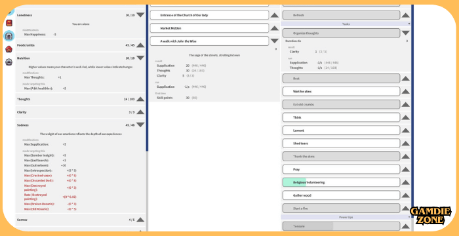
Task: Open the settings gear sidebar icon
Action: coord(9,62)
